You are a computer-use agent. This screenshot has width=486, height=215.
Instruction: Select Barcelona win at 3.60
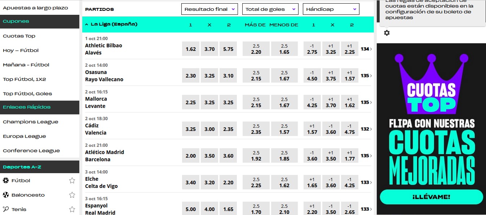coord(228,156)
